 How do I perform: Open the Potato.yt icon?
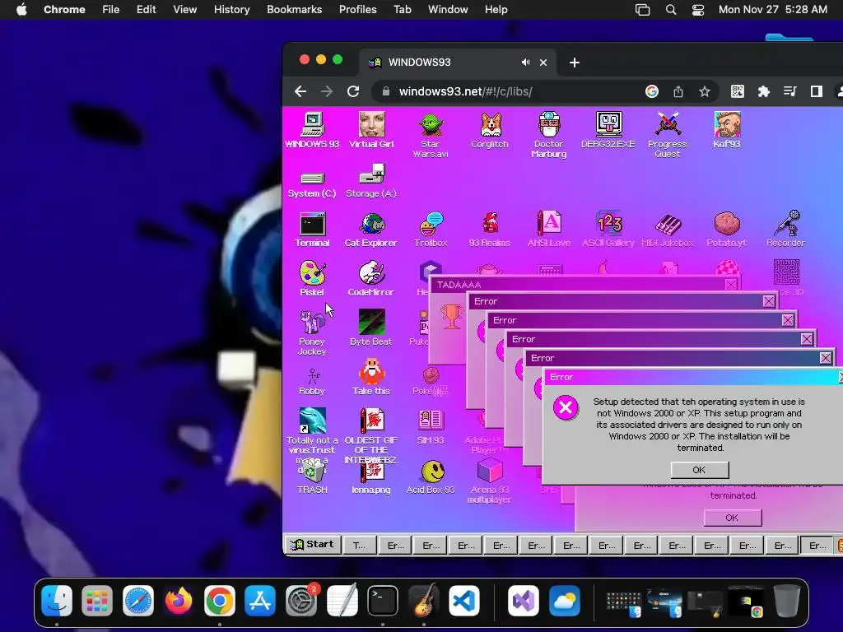click(727, 230)
